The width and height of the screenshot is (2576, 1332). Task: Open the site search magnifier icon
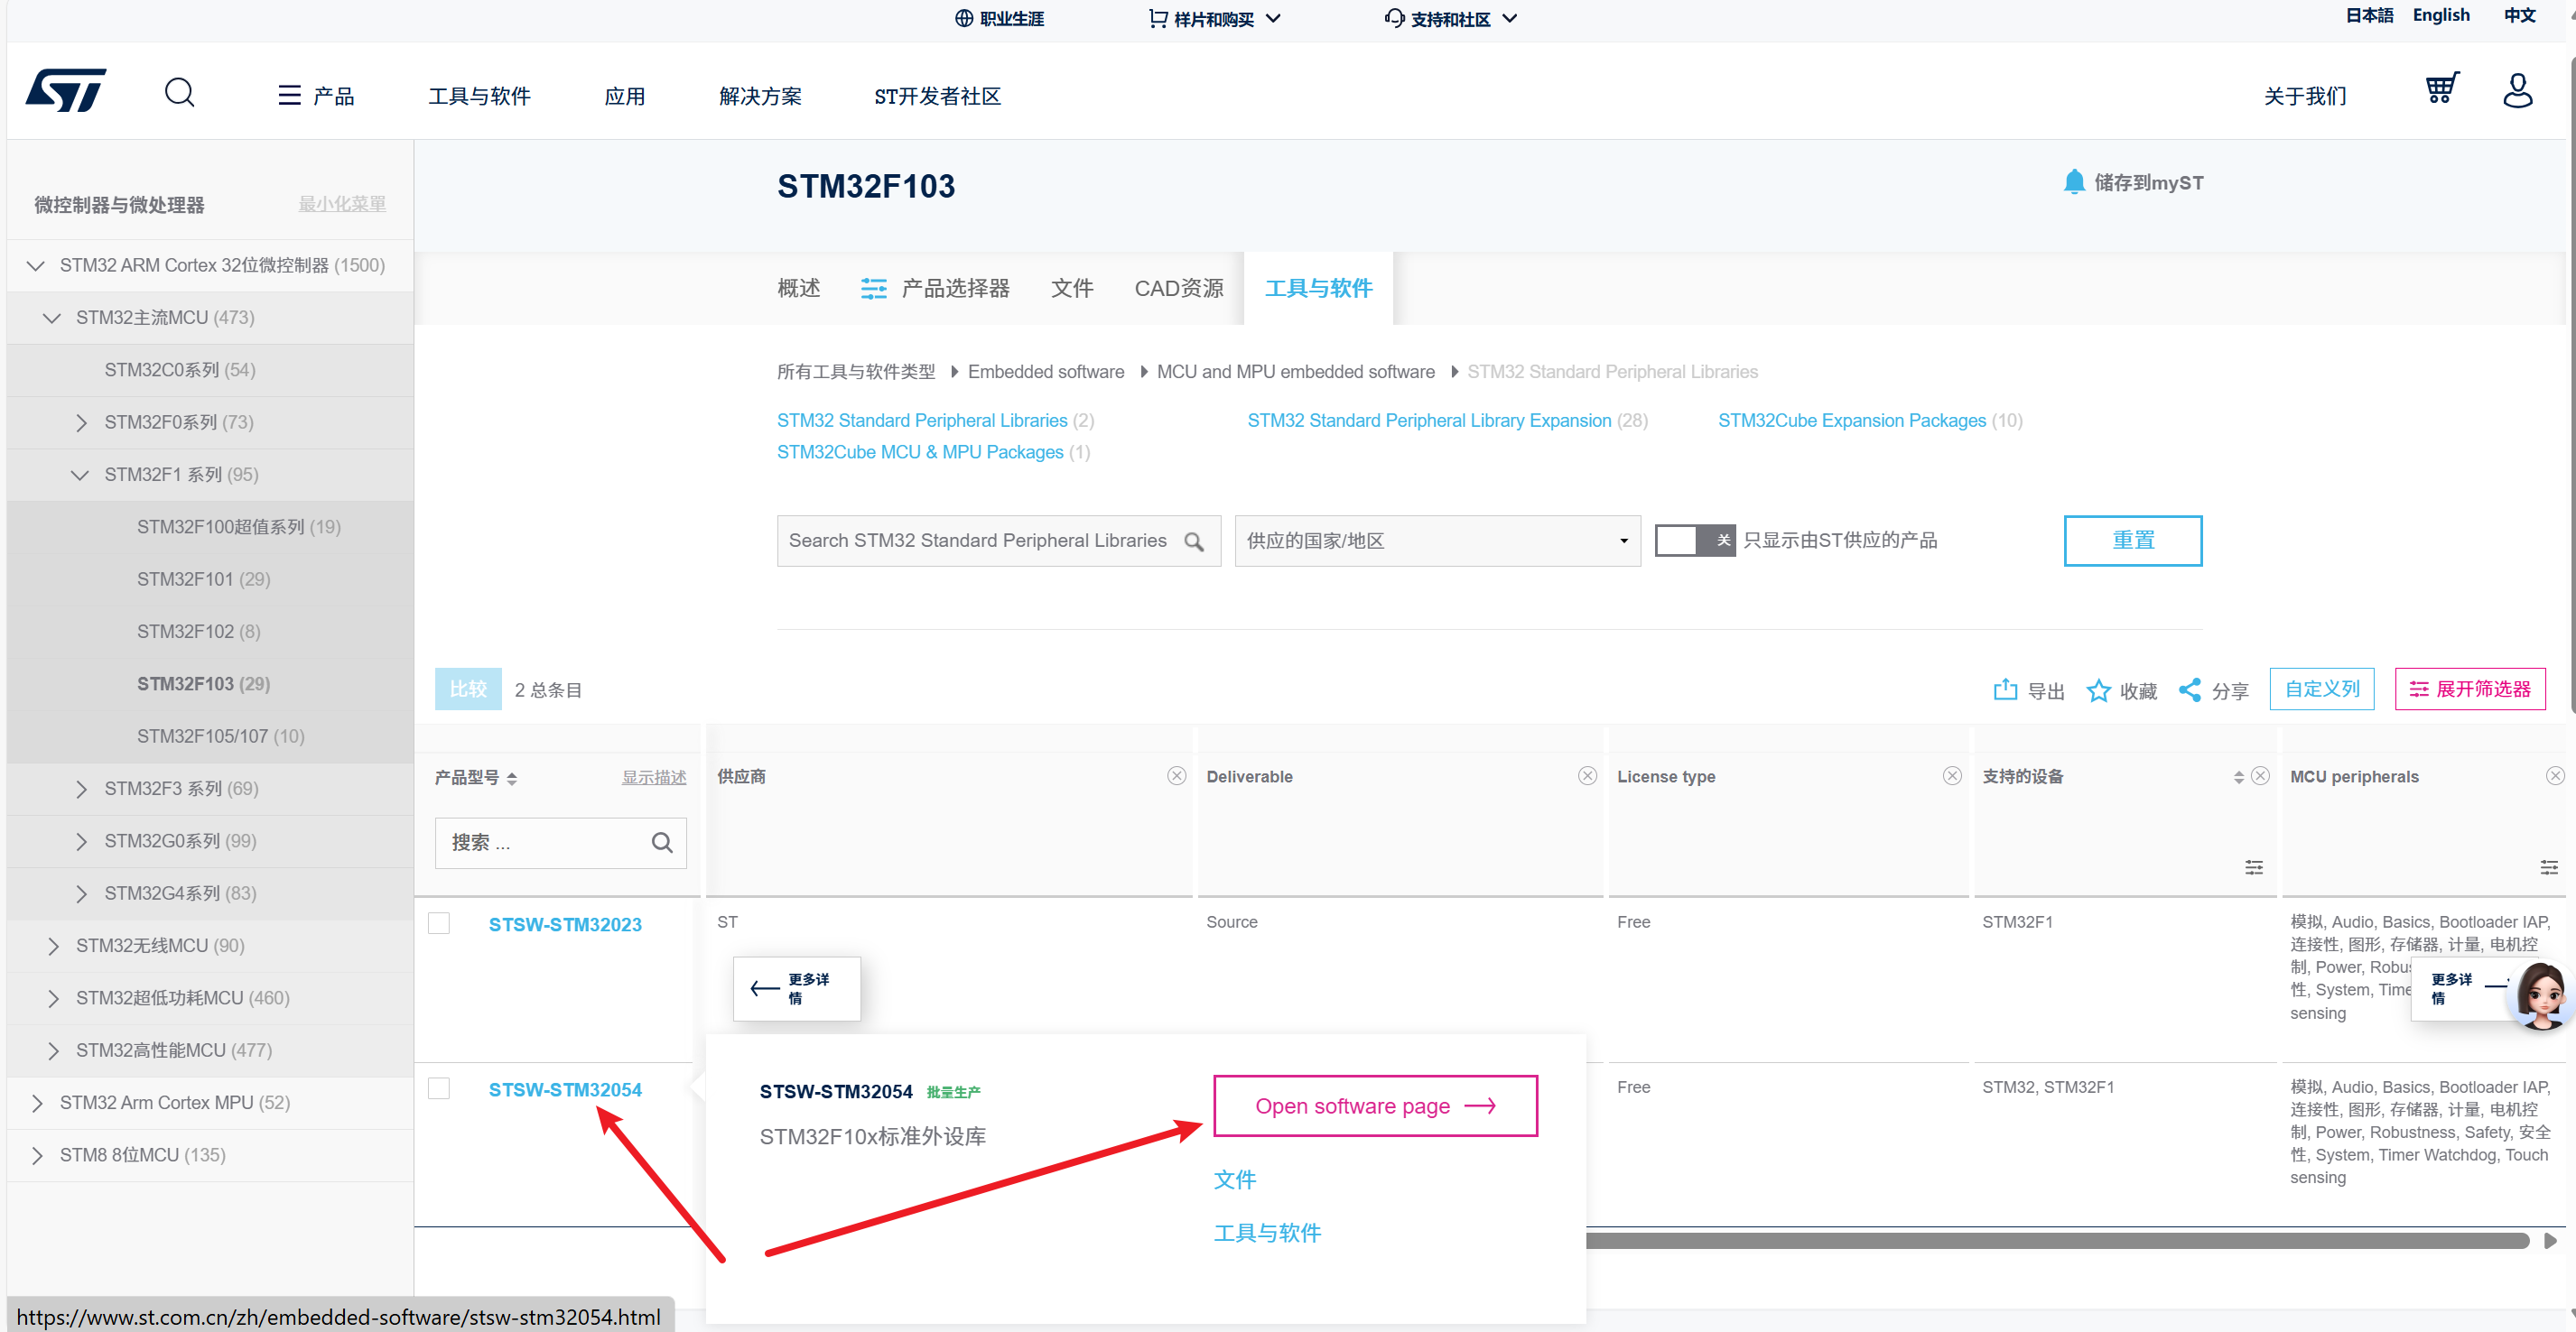click(180, 93)
